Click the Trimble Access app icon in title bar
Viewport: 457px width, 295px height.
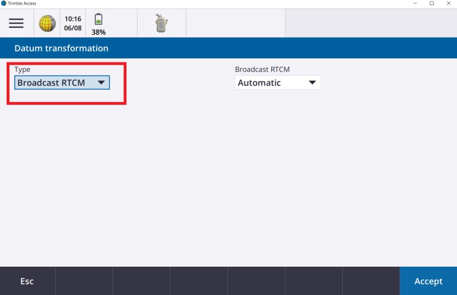point(3,3)
